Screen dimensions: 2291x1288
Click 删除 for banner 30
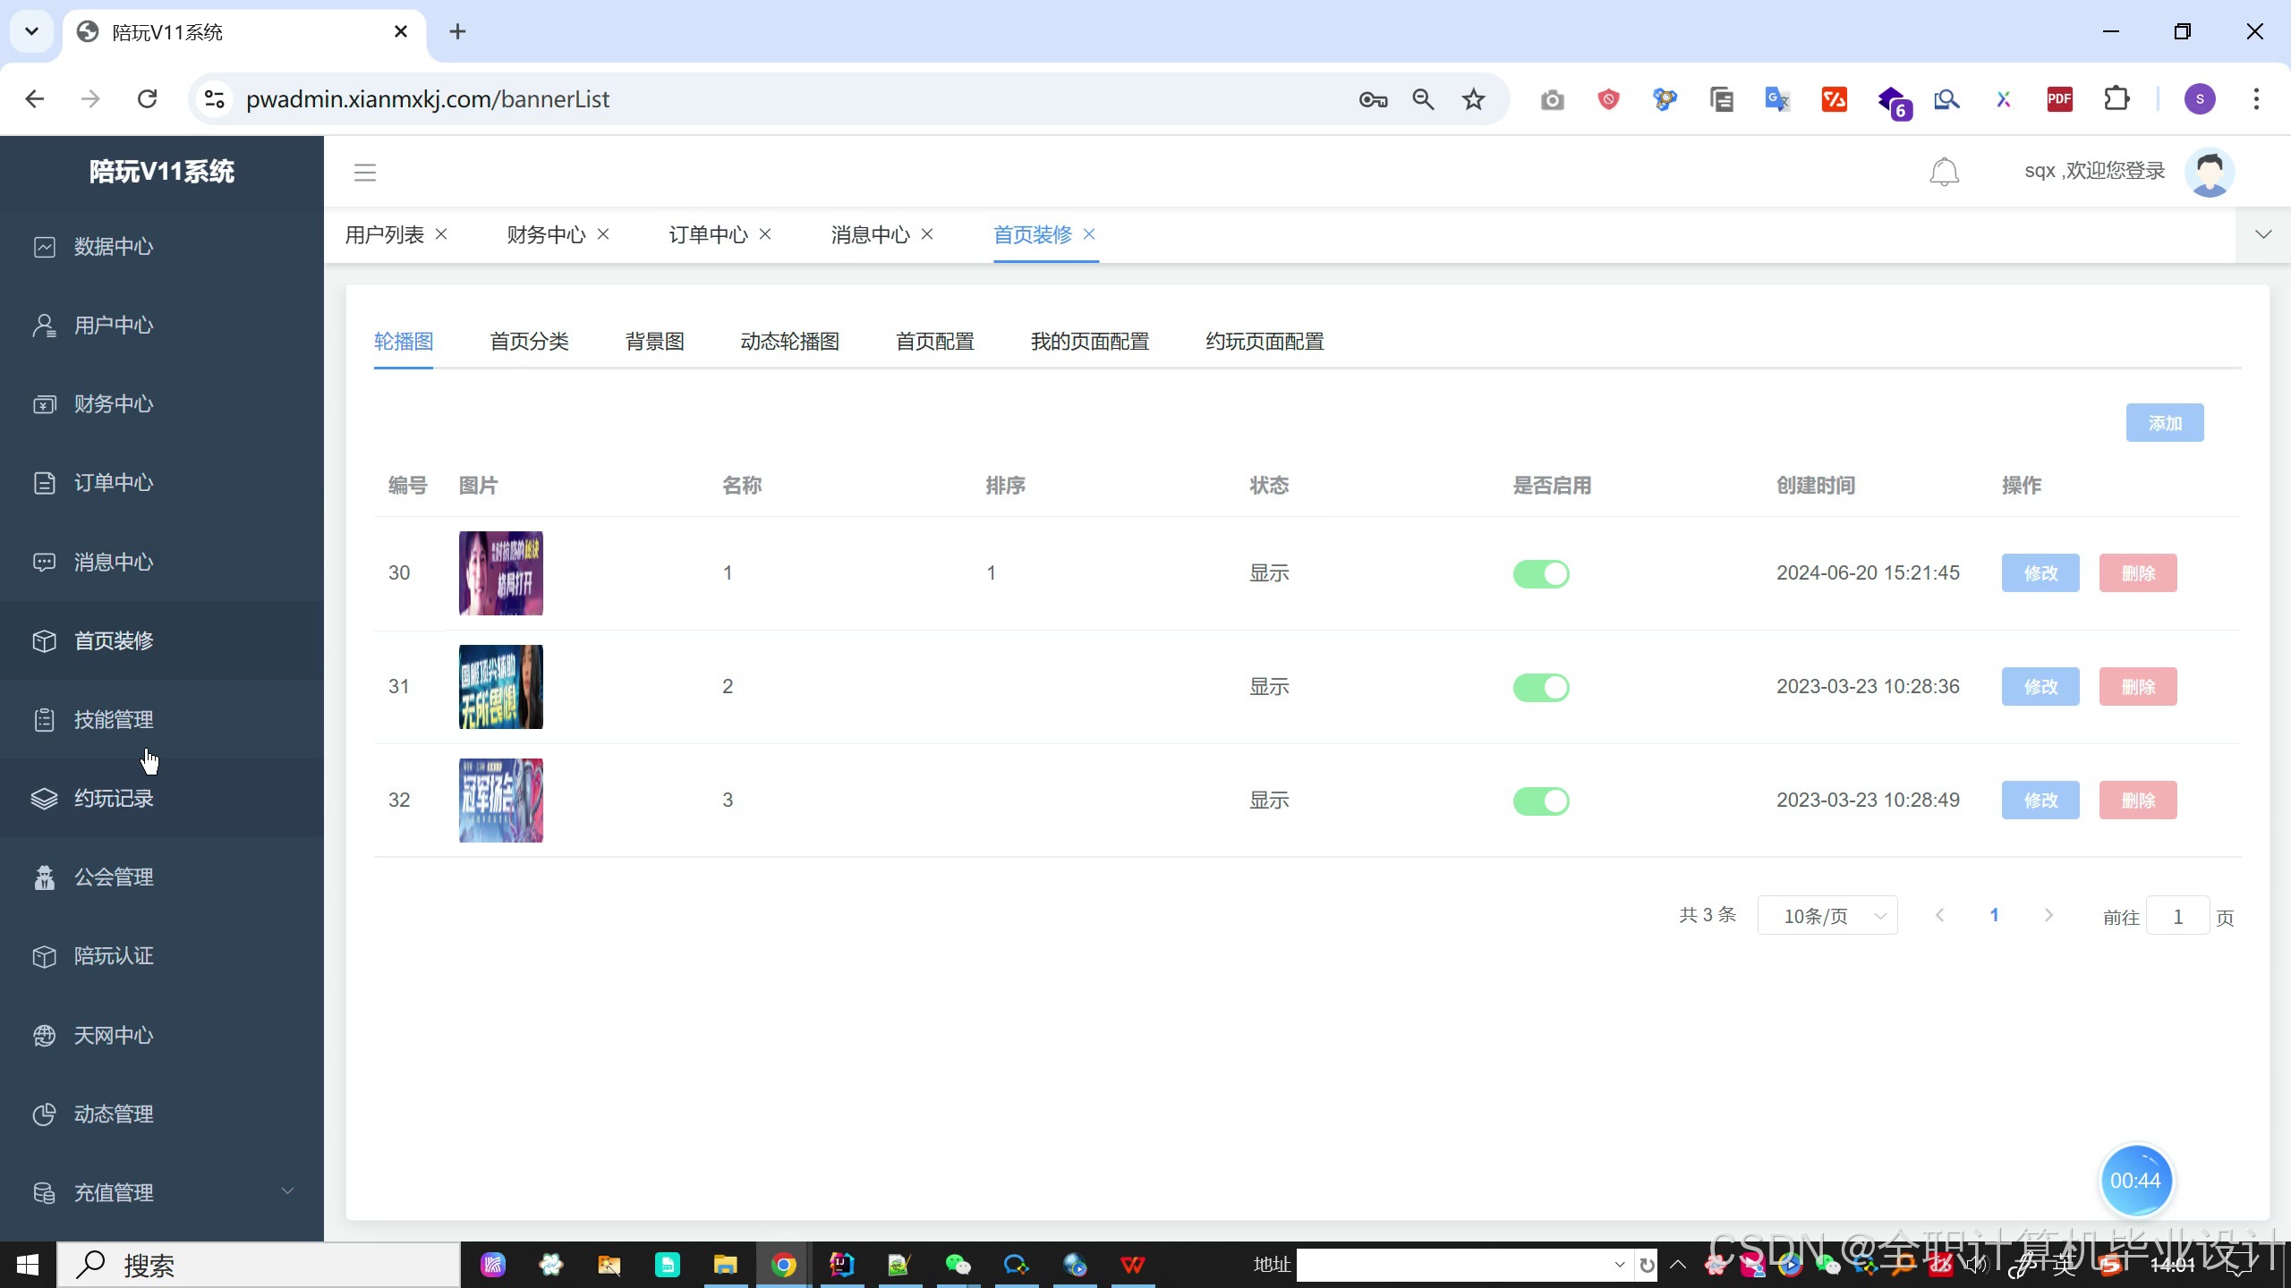(x=2138, y=573)
